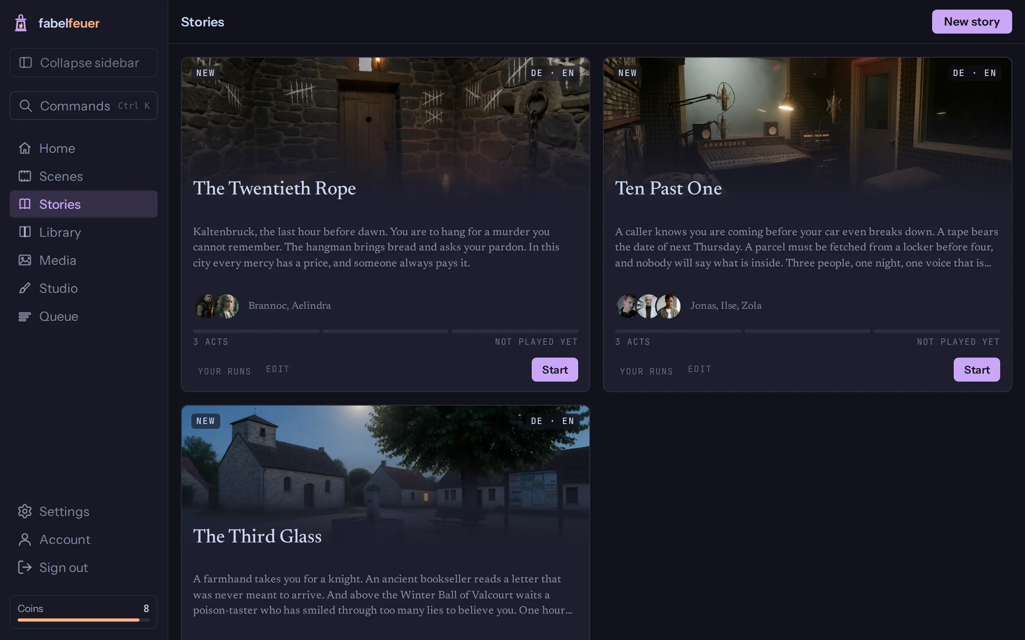Click the title The Third Glass
1025x640 pixels.
(257, 536)
